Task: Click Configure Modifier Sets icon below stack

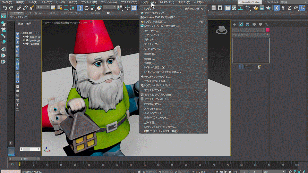Action: coord(259,67)
